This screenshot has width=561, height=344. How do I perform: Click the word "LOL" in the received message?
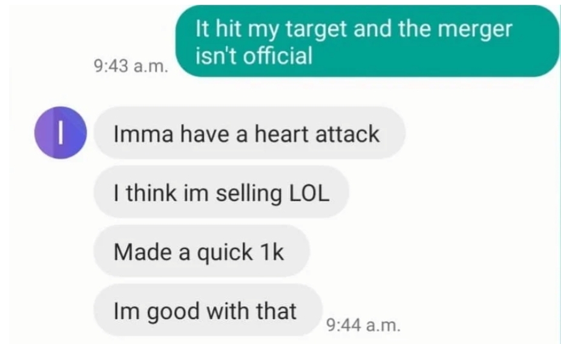coord(309,193)
